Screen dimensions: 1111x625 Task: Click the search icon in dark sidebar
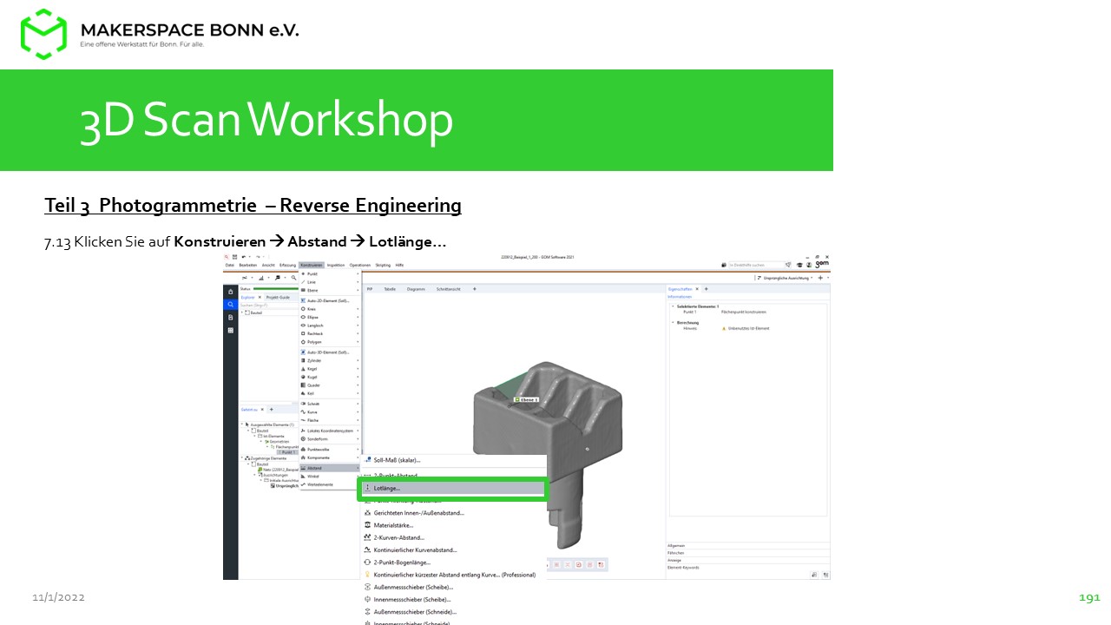click(x=230, y=305)
